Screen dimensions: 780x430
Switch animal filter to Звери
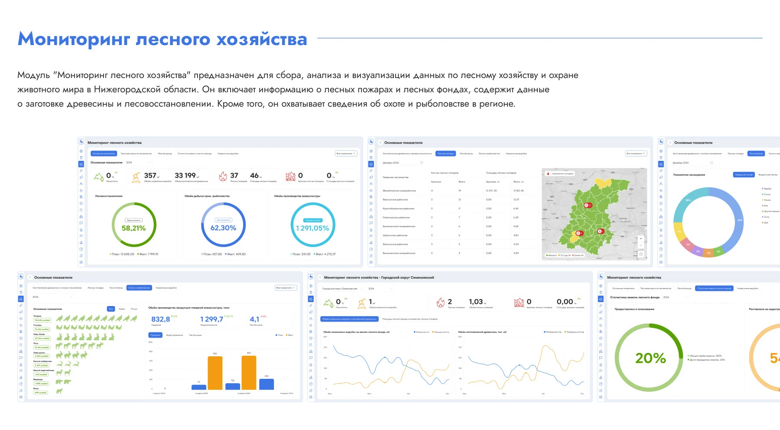tap(122, 309)
